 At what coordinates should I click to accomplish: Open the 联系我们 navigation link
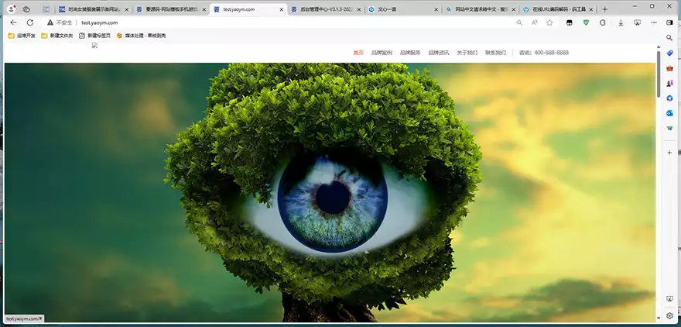[495, 53]
